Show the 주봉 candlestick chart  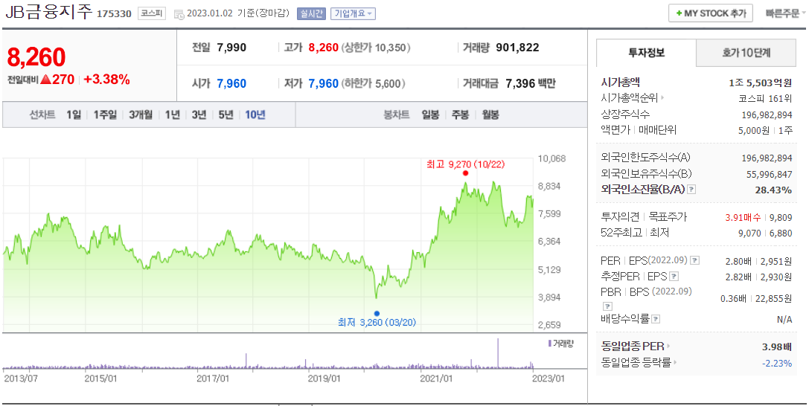click(x=460, y=115)
